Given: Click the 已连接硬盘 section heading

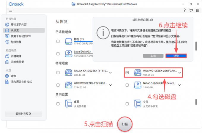Looking at the screenshot, I should (63, 32).
